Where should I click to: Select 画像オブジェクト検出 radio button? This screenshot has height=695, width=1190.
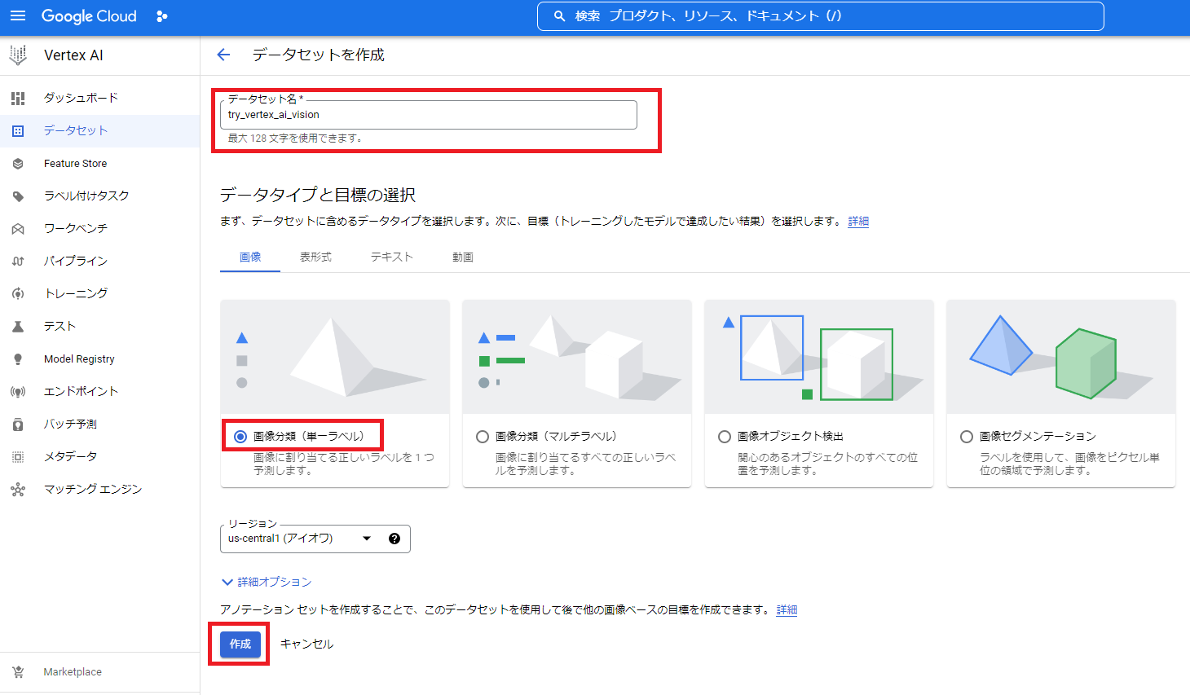(725, 437)
